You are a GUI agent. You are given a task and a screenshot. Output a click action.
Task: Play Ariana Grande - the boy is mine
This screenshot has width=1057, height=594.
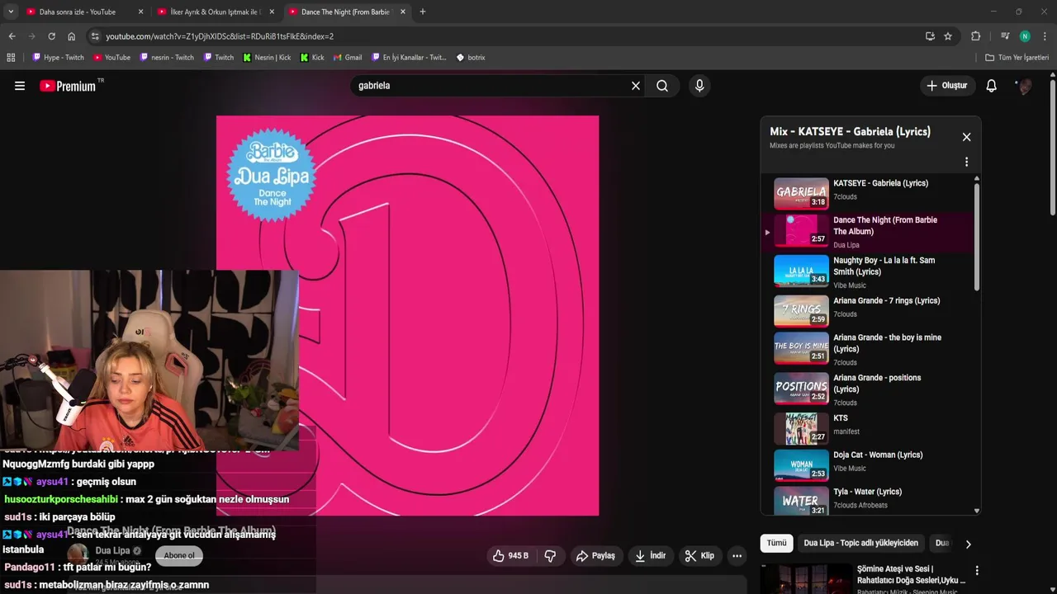point(867,349)
